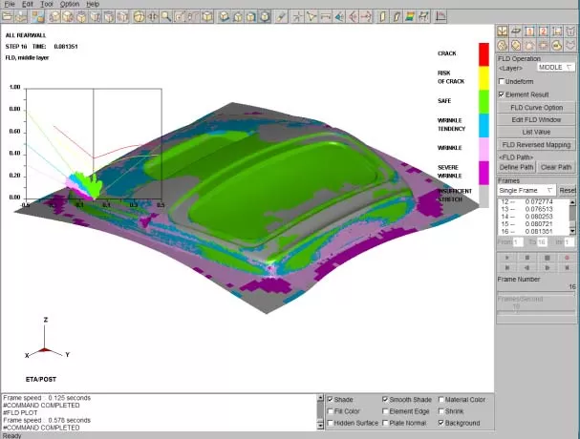
Task: Open the Layer MIDDLE dropdown
Action: pyautogui.click(x=556, y=67)
